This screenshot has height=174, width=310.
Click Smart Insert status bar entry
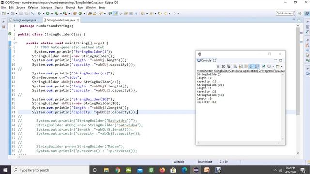(205, 162)
